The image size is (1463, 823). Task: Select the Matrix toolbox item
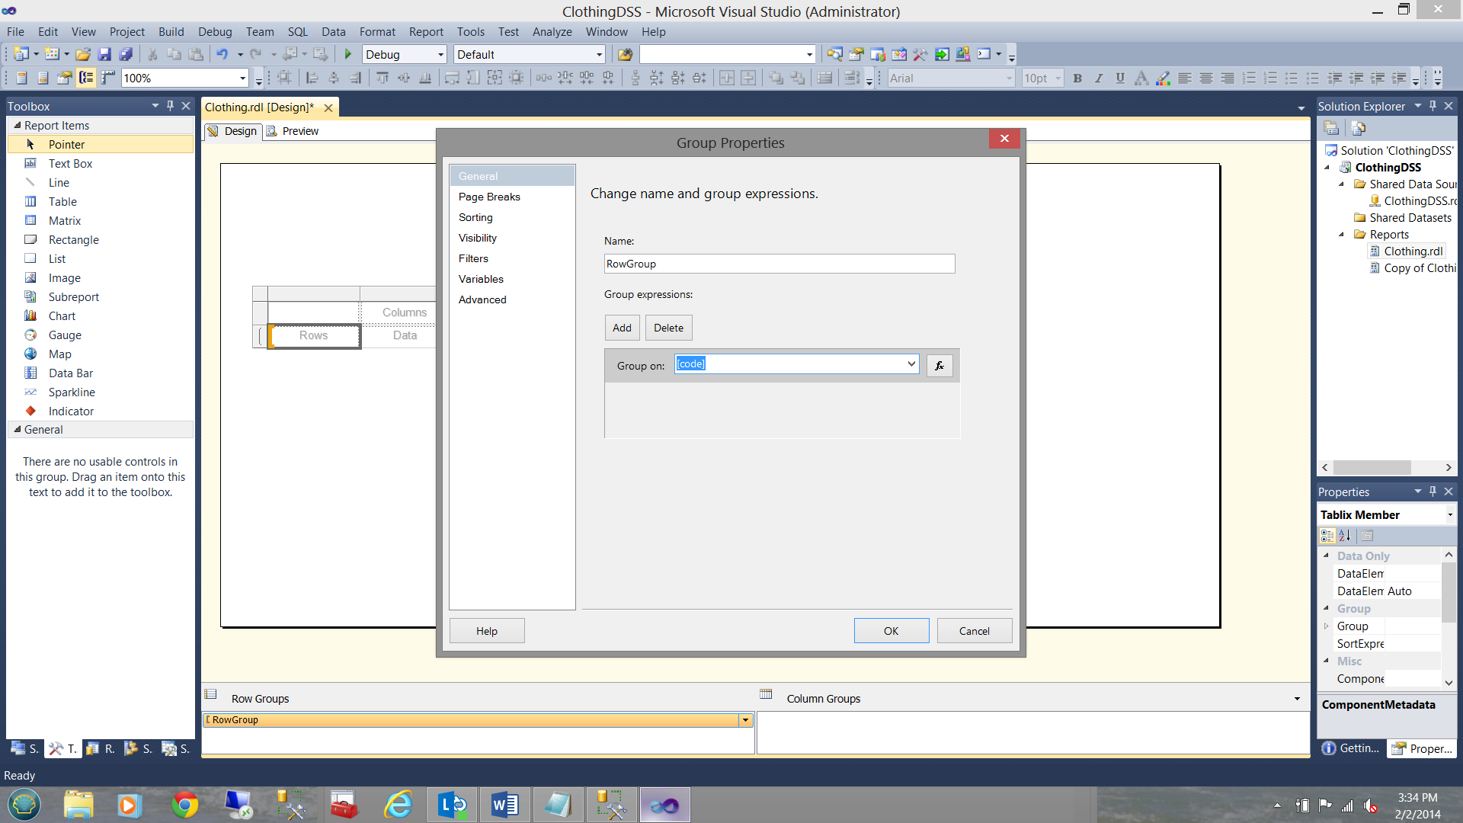[65, 221]
